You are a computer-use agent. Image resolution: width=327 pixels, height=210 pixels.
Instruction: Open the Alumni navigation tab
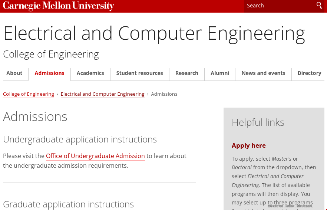point(220,73)
